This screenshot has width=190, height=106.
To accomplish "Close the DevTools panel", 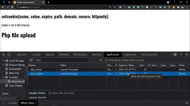I will tap(187, 54).
